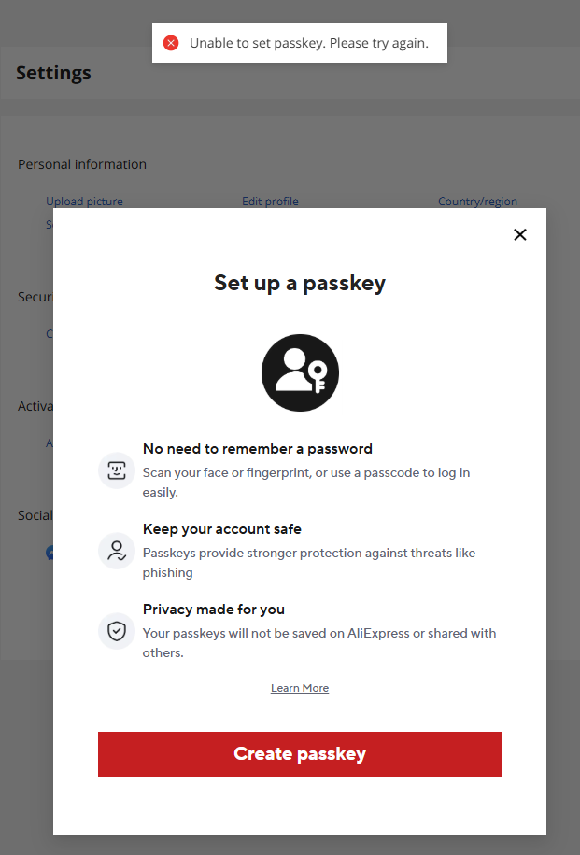Open the Upload picture link
The width and height of the screenshot is (580, 855).
(x=84, y=202)
